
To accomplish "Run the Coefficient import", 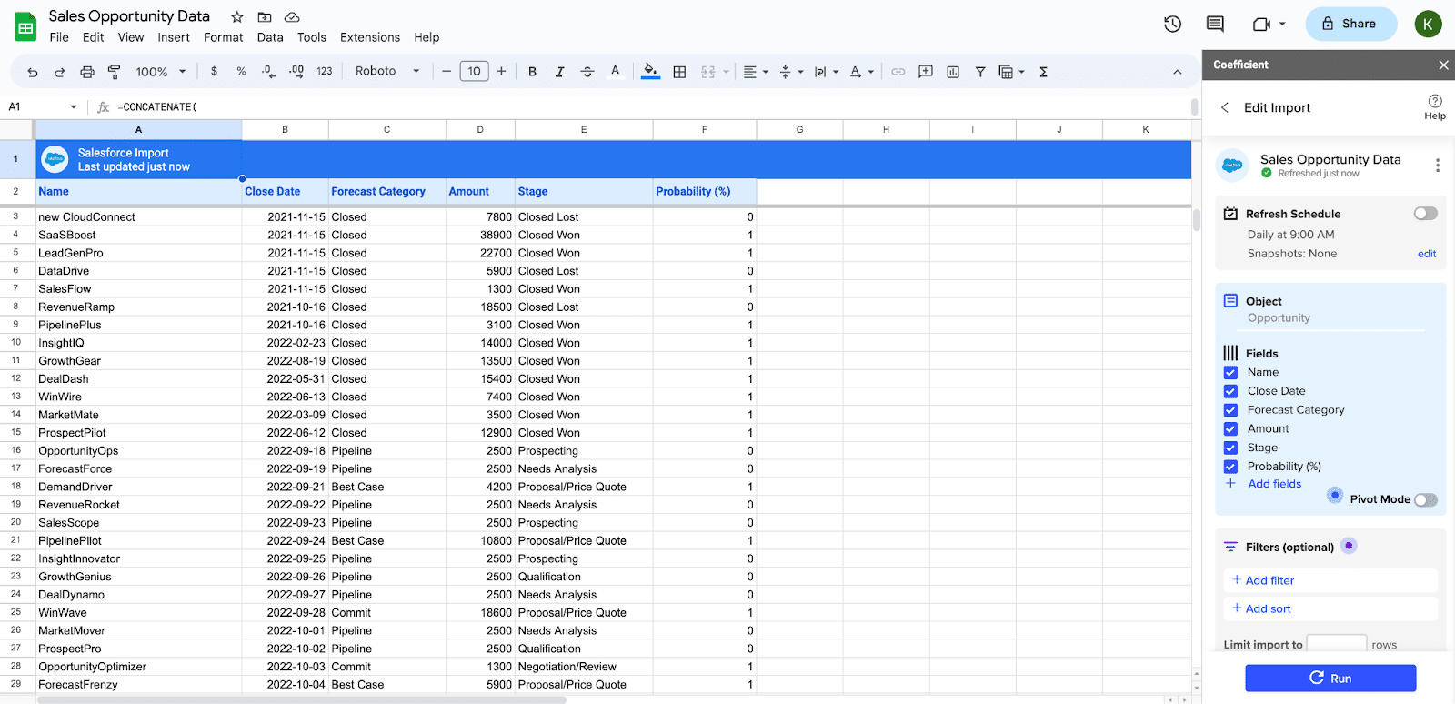I will coord(1330,678).
